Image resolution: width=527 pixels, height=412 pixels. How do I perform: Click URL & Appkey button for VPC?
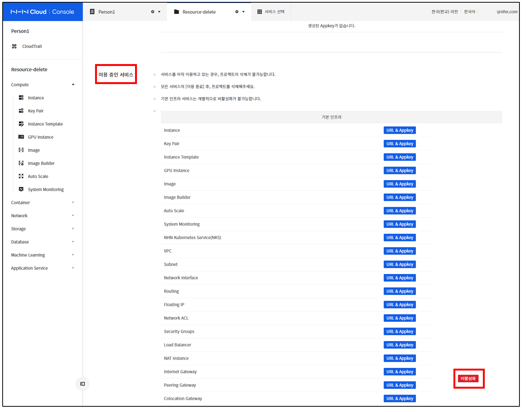coord(399,251)
